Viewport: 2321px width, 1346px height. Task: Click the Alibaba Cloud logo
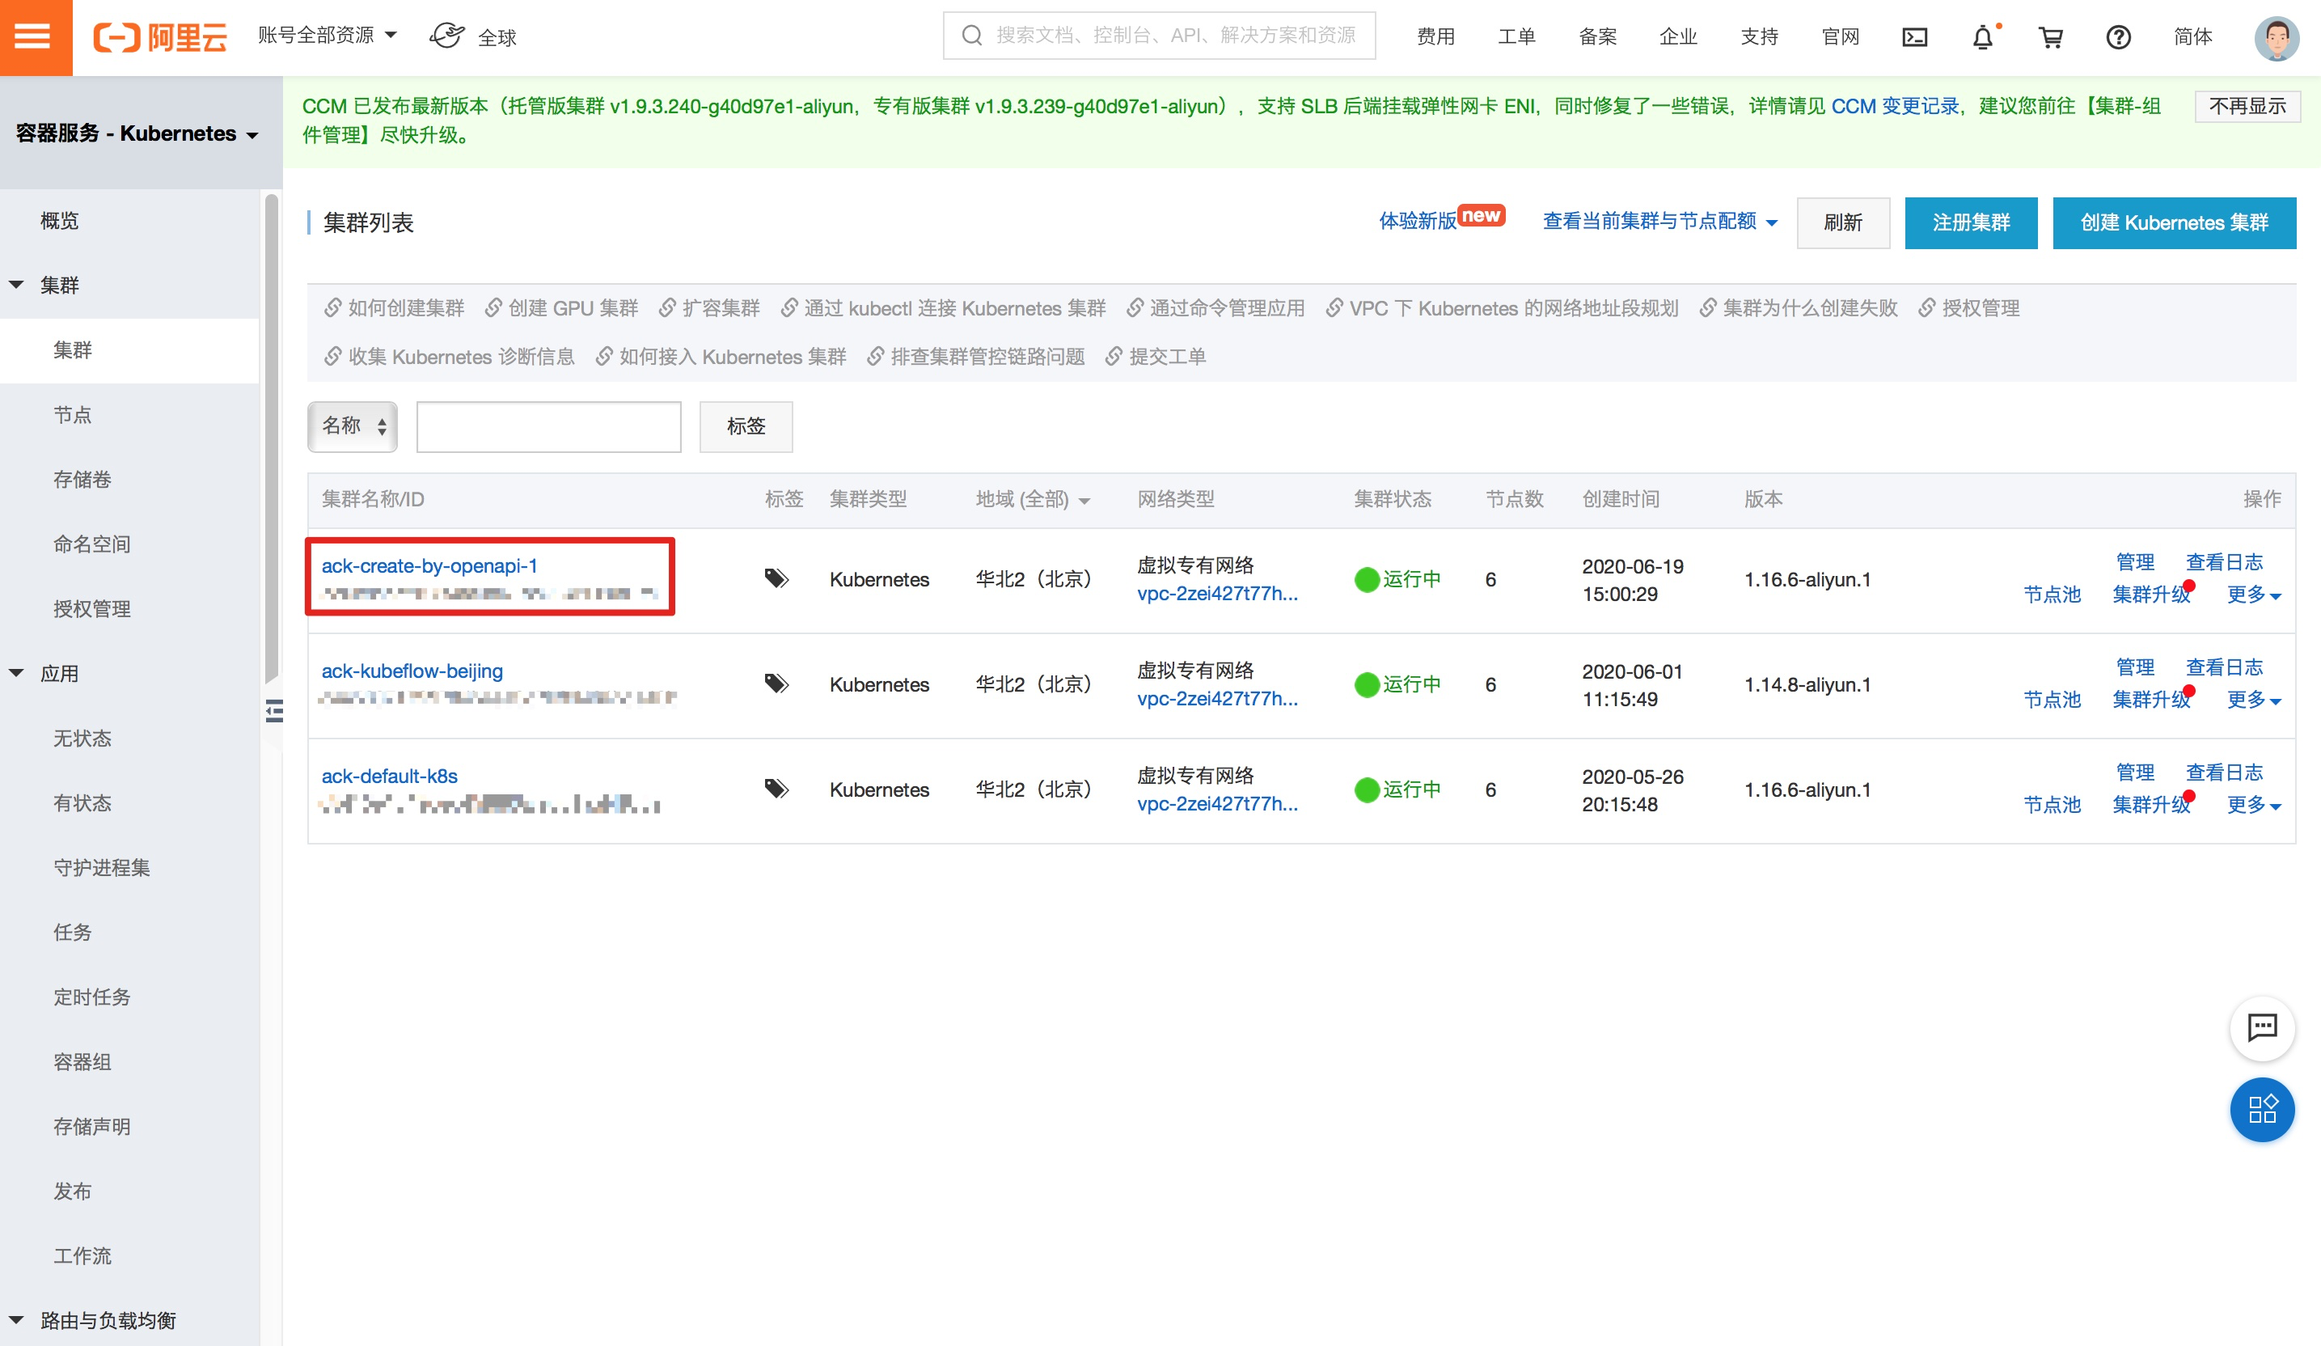tap(160, 37)
